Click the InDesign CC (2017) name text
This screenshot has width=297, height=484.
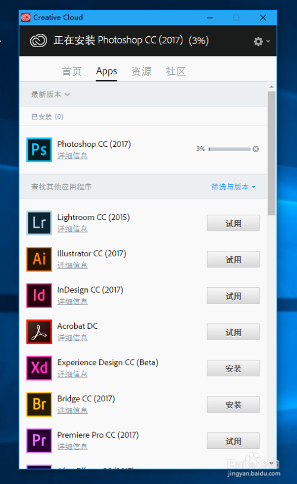pyautogui.click(x=90, y=290)
